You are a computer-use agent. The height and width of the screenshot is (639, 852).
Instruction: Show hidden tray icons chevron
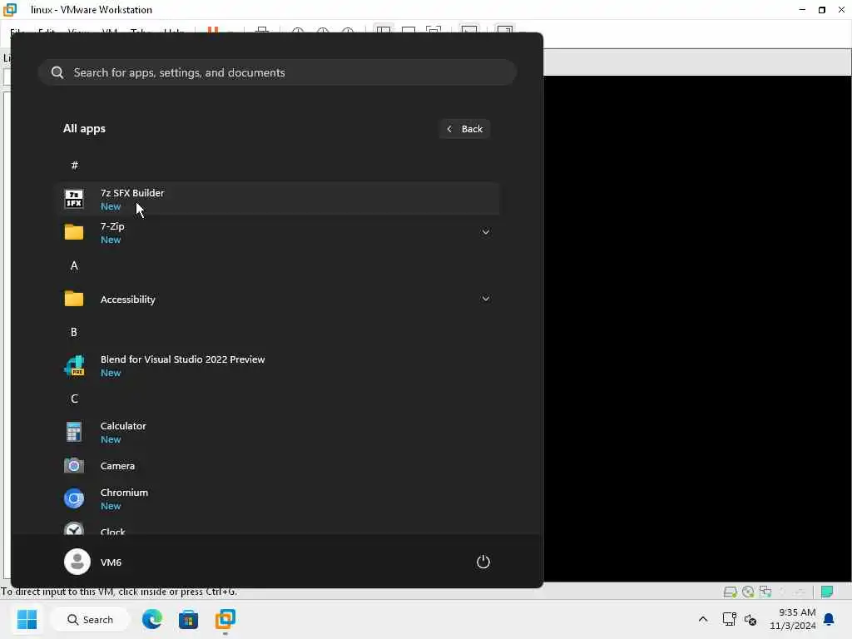702,619
